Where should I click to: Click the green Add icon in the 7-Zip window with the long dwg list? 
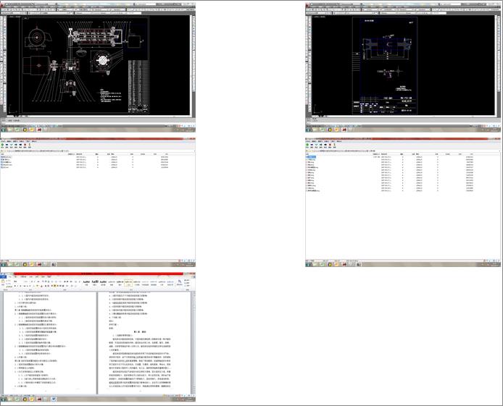(x=307, y=145)
